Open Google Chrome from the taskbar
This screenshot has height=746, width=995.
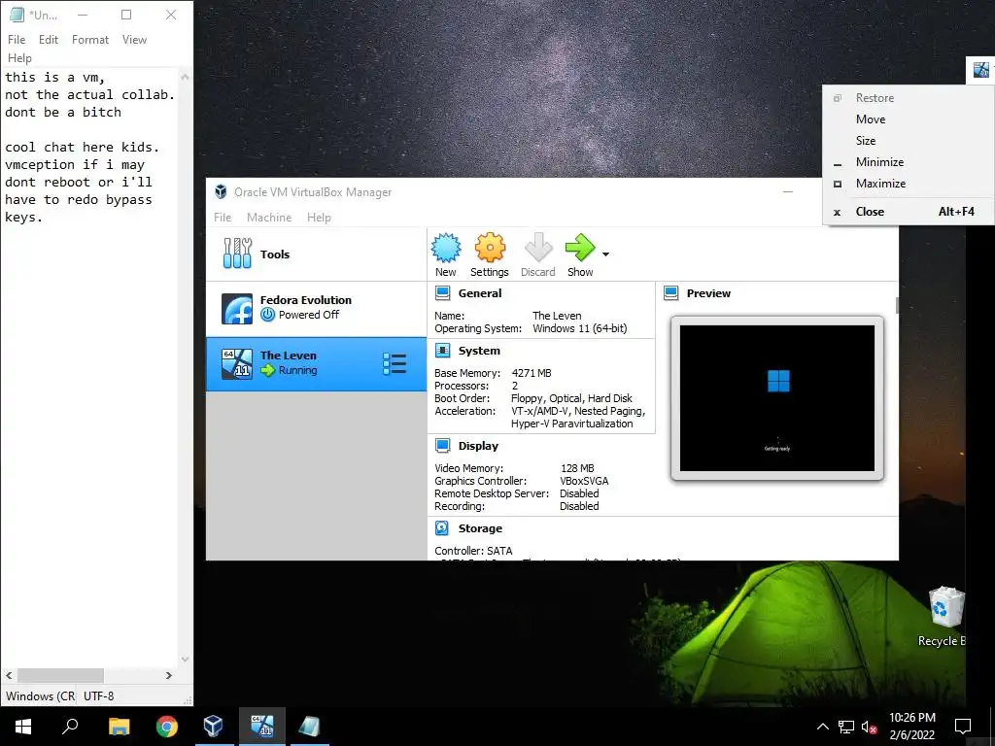click(x=167, y=727)
